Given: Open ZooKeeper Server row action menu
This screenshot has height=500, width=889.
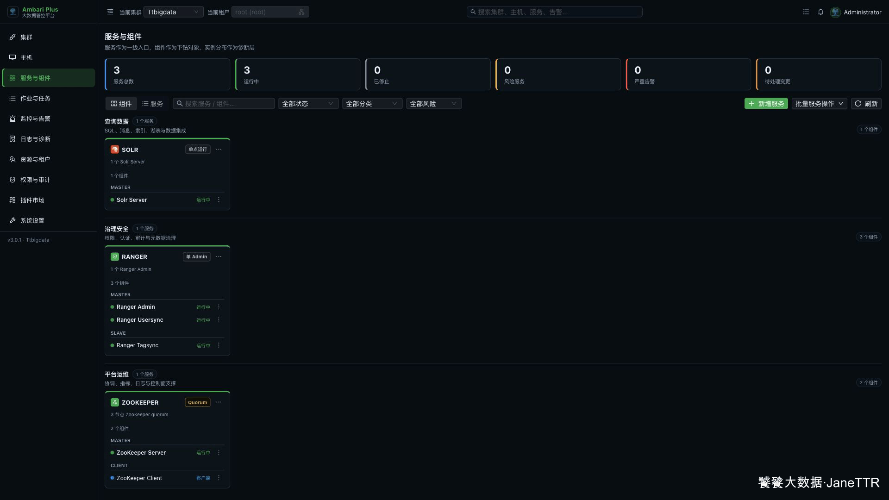Looking at the screenshot, I should 219,453.
